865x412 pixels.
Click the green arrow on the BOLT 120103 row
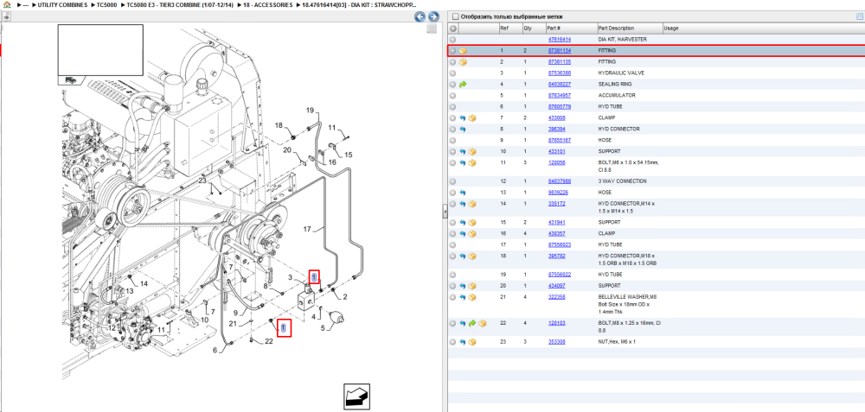(x=472, y=323)
